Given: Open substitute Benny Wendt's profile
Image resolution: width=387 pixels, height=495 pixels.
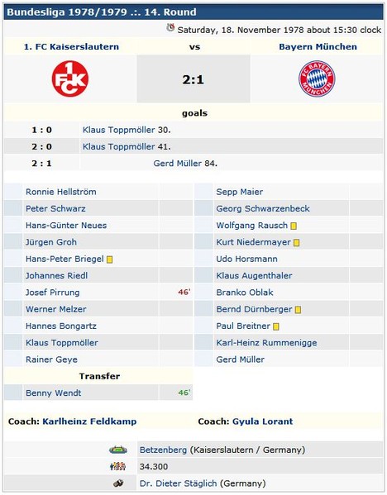Looking at the screenshot, I should [54, 393].
